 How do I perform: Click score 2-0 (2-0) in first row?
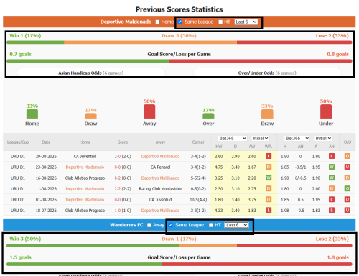pos(123,157)
